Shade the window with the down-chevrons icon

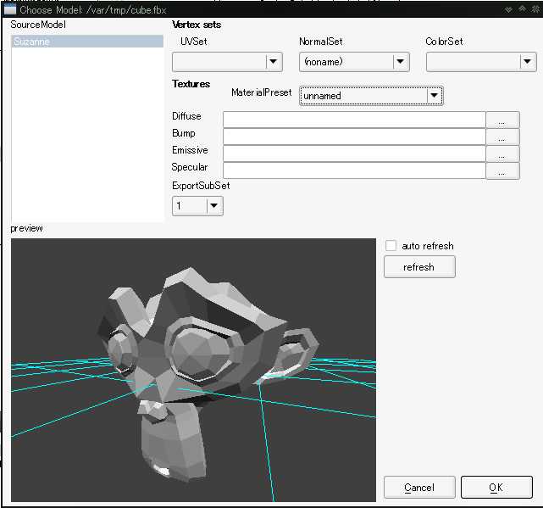point(508,9)
